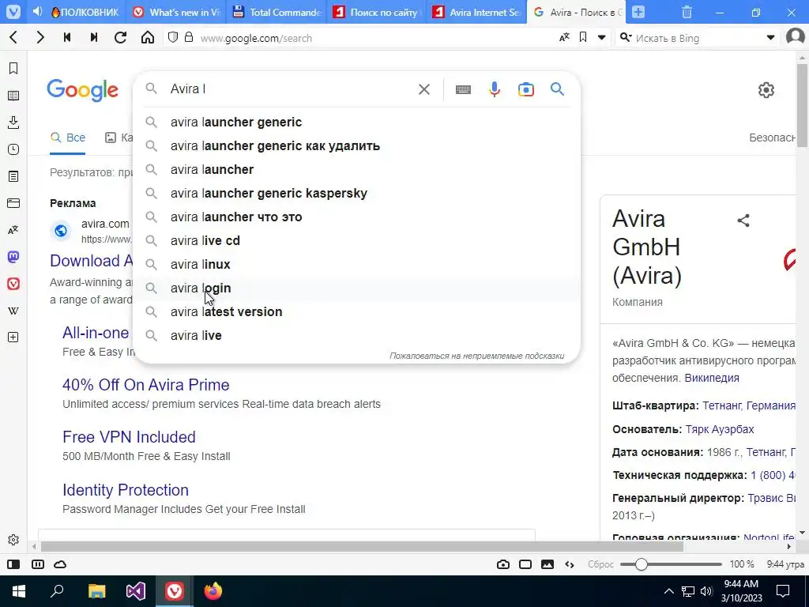Open the user profile avatar
Image resolution: width=809 pixels, height=607 pixels.
pyautogui.click(x=795, y=37)
